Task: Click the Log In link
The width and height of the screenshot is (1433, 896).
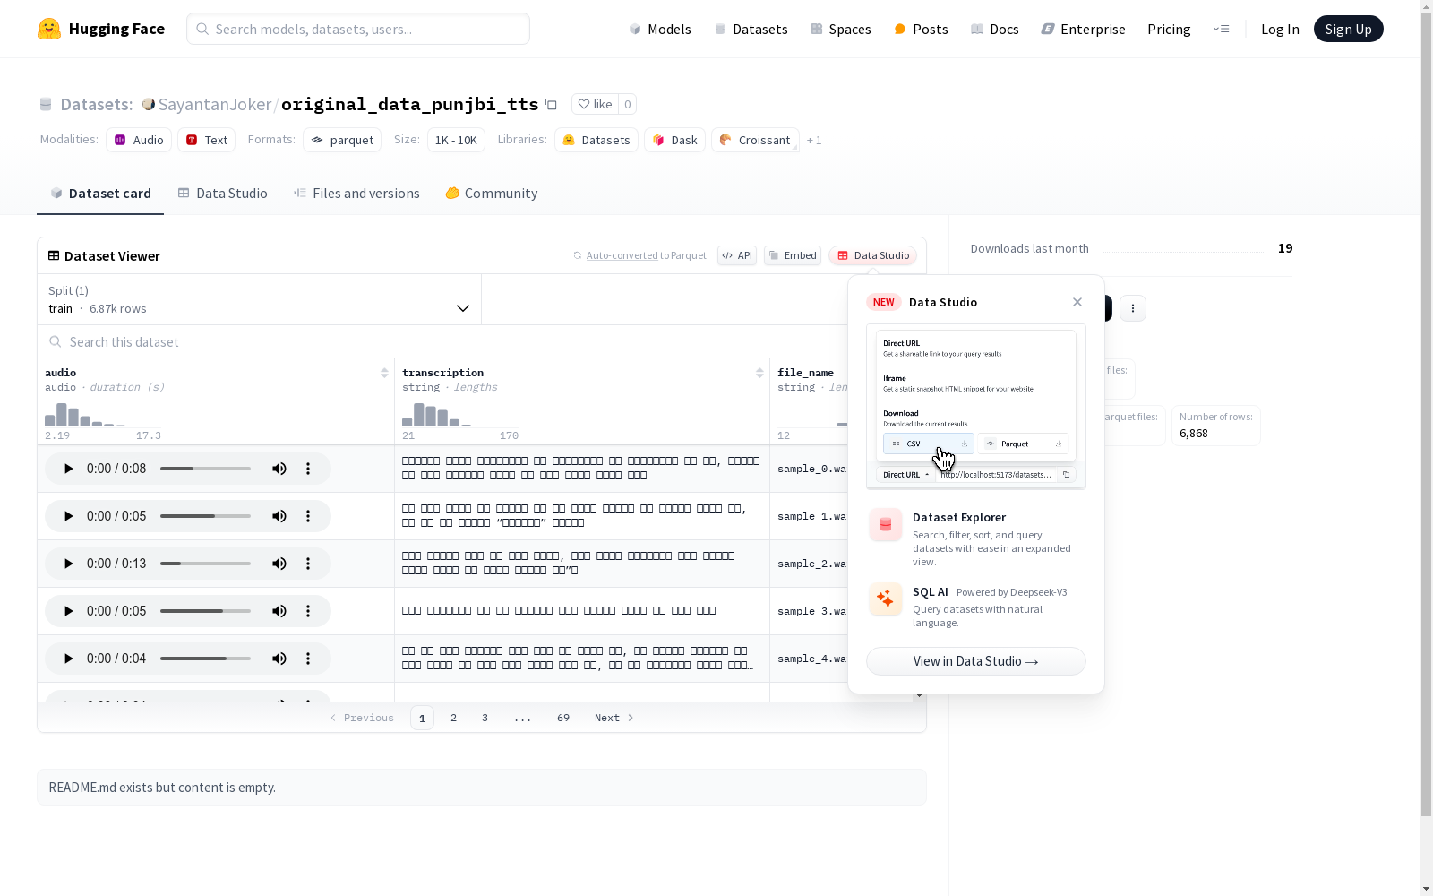Action: click(1280, 29)
